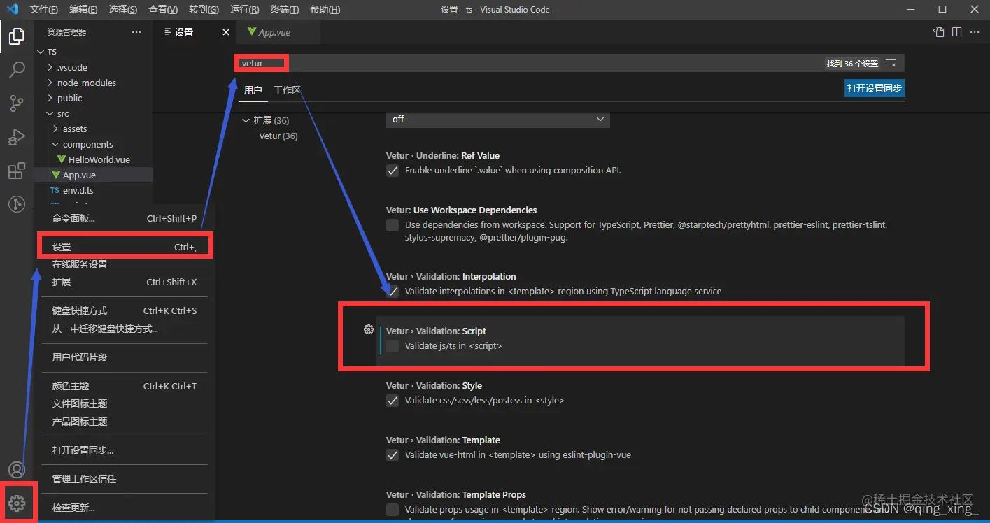The height and width of the screenshot is (523, 990).
Task: Enable Use Workspace Dependencies checkbox
Action: (393, 225)
